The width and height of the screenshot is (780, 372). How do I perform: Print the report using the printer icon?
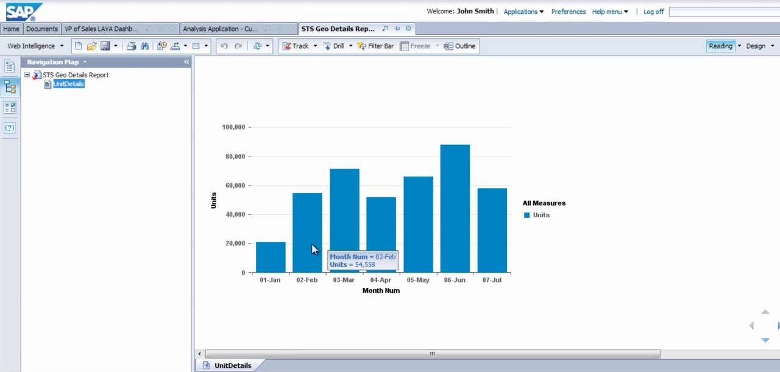pyautogui.click(x=132, y=46)
